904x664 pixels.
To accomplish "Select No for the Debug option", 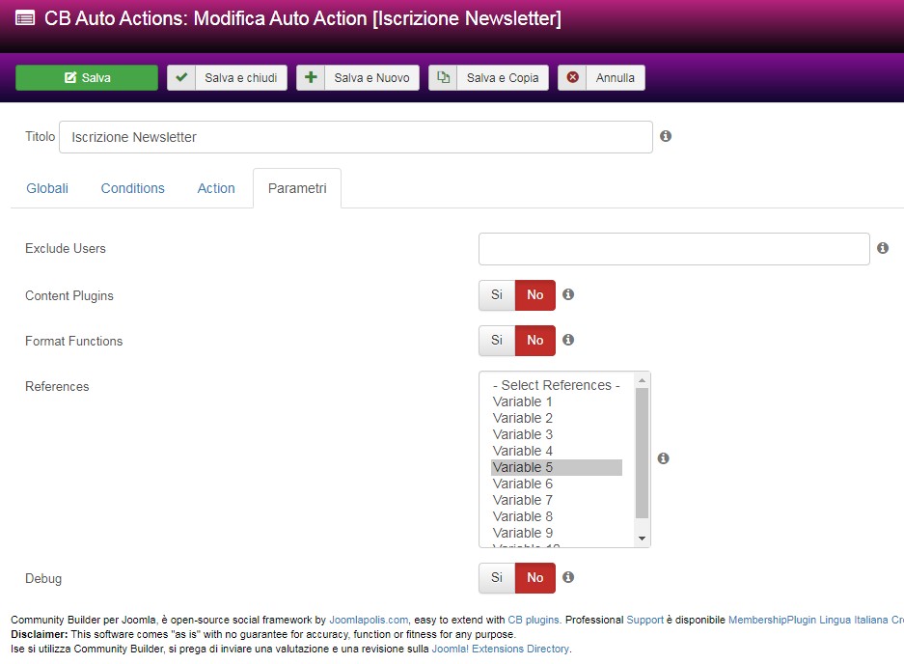I will pyautogui.click(x=535, y=577).
